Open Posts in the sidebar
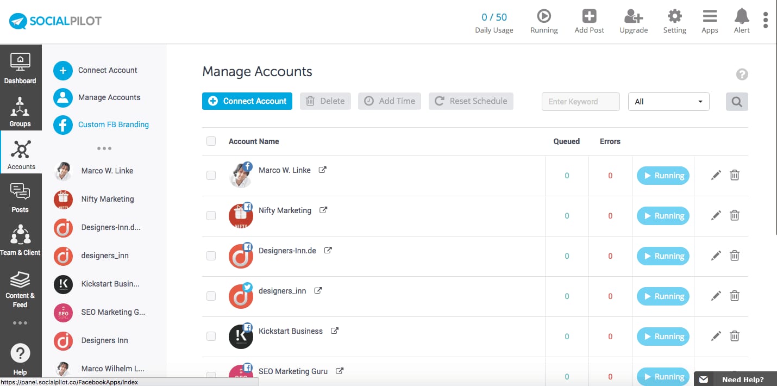 click(21, 197)
